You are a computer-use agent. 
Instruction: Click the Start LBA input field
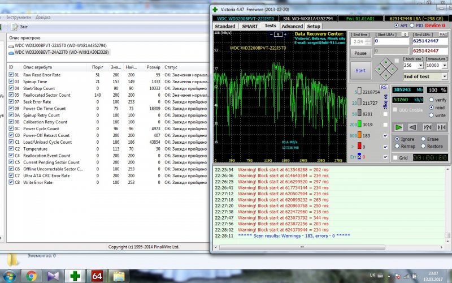(392, 41)
